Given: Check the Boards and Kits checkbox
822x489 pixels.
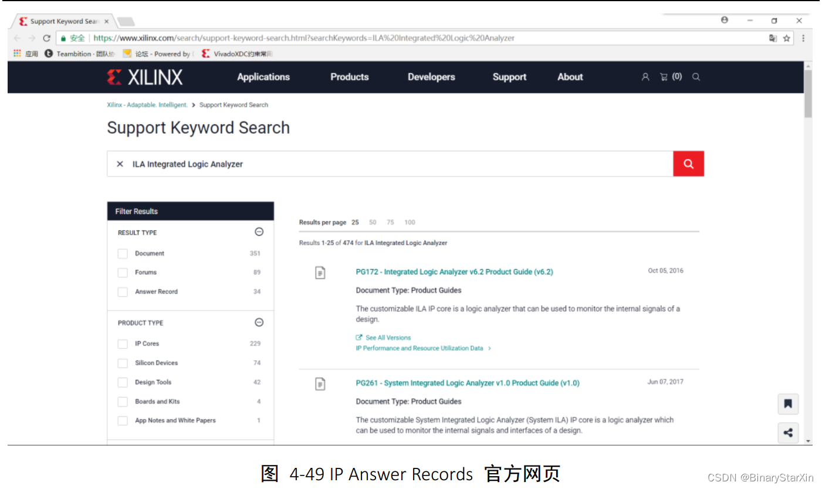Looking at the screenshot, I should [123, 402].
